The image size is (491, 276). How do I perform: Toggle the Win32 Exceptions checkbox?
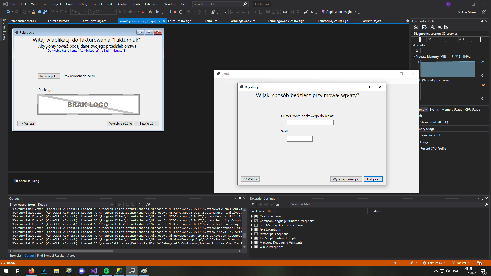click(x=256, y=247)
